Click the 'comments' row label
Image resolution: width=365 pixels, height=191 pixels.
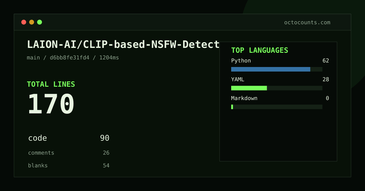click(41, 153)
